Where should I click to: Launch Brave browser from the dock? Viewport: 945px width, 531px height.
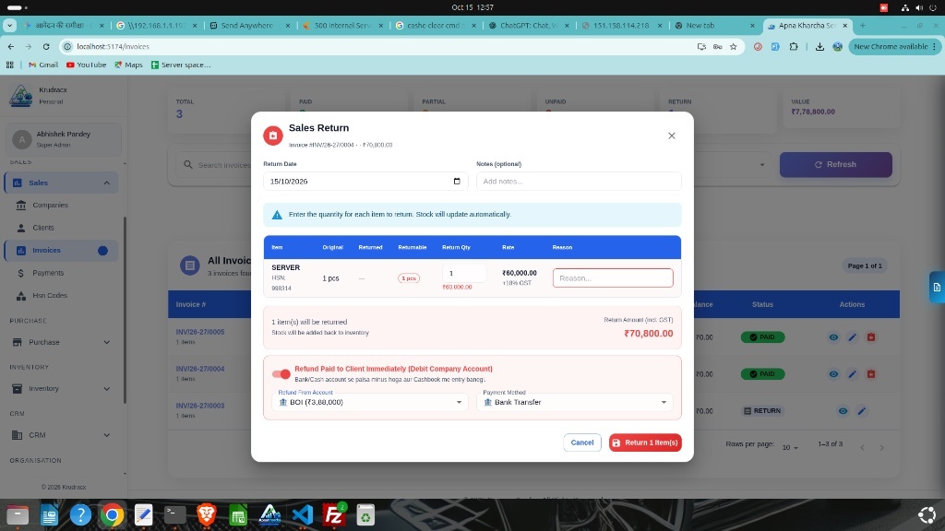pos(207,514)
